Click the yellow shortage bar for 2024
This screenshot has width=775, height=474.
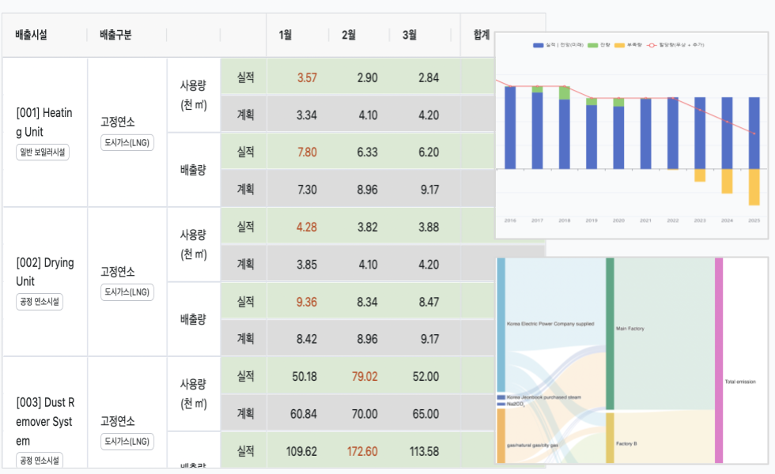click(727, 181)
